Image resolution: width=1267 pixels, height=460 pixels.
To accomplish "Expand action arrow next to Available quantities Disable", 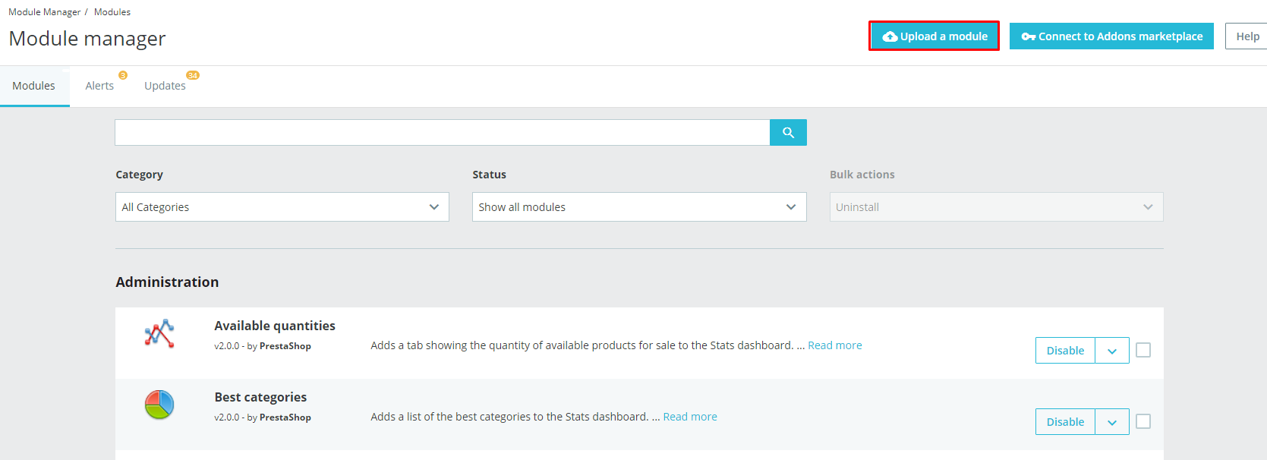I will 1112,351.
